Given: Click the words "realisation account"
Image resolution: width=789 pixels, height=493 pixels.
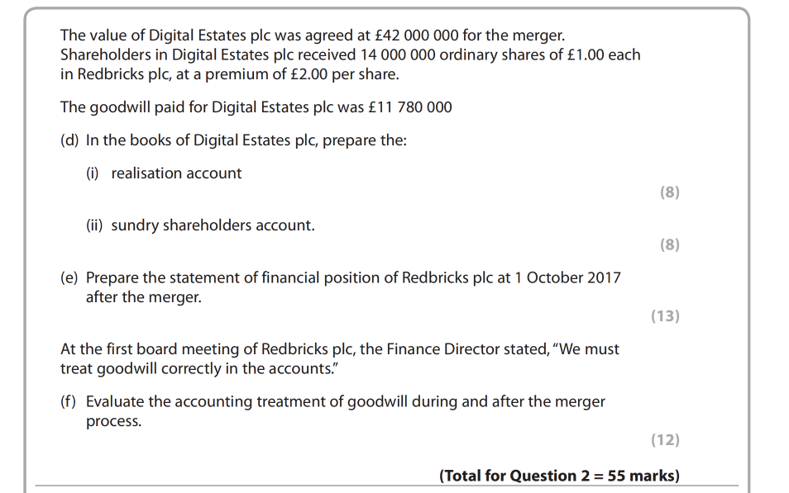Looking at the screenshot, I should click(x=176, y=173).
